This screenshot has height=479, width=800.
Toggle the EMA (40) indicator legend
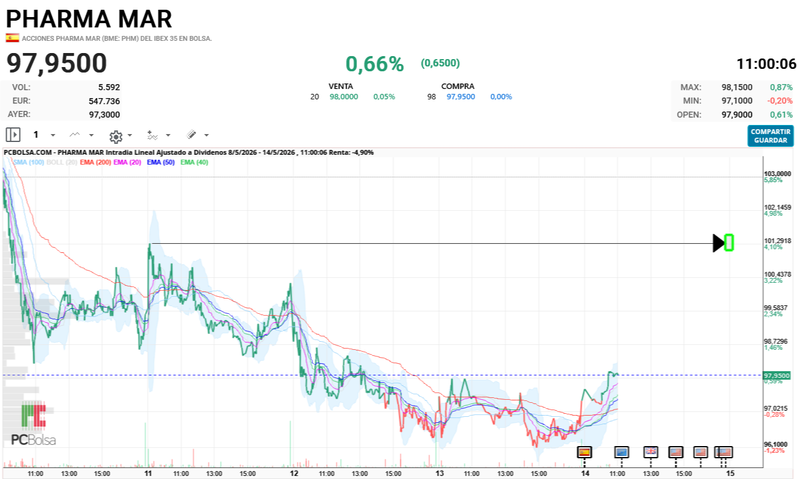194,162
